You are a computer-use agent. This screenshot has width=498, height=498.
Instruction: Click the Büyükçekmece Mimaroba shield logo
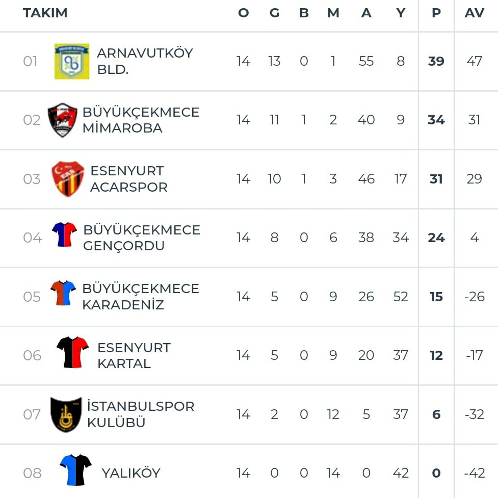(x=63, y=120)
